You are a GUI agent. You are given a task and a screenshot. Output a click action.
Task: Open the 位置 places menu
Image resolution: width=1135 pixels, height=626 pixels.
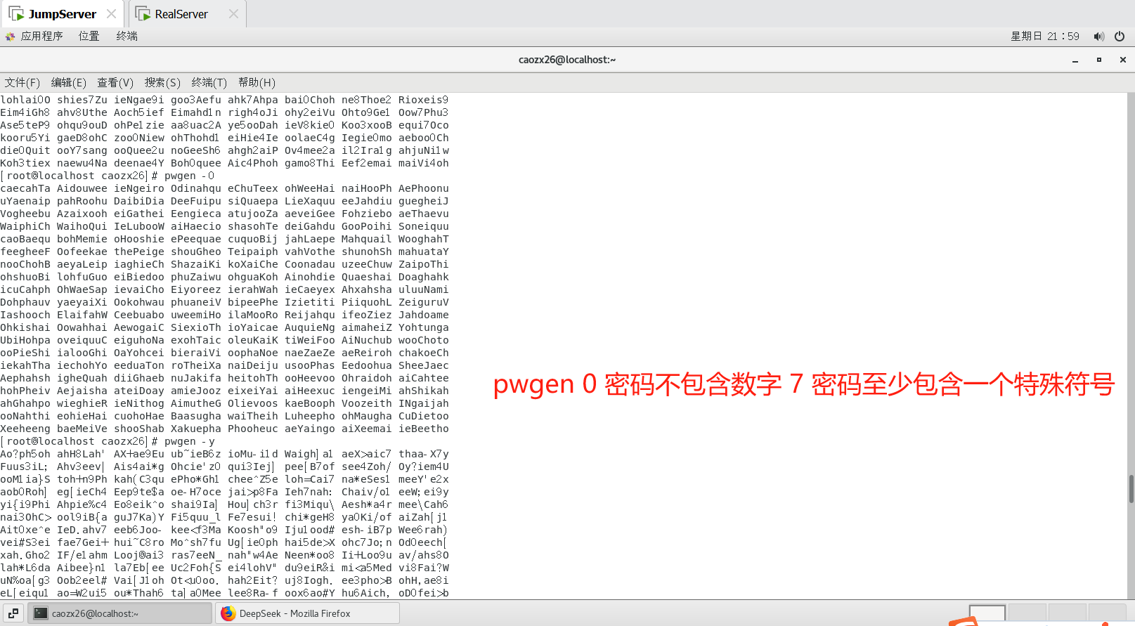[89, 36]
